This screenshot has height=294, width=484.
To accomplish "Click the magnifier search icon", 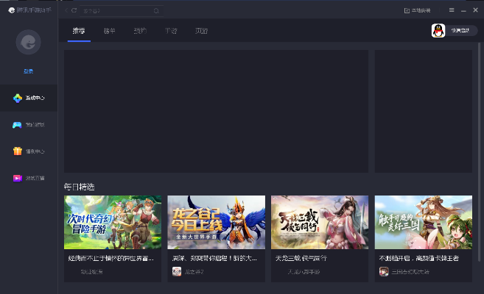I will (156, 11).
